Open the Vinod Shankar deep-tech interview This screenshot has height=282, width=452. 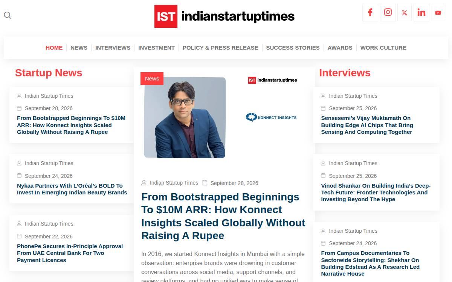(376, 193)
